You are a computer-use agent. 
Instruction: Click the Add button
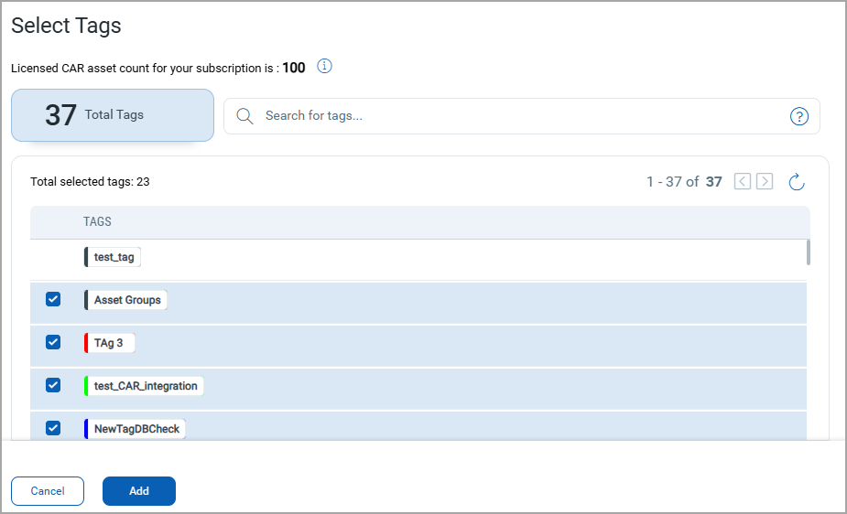139,491
